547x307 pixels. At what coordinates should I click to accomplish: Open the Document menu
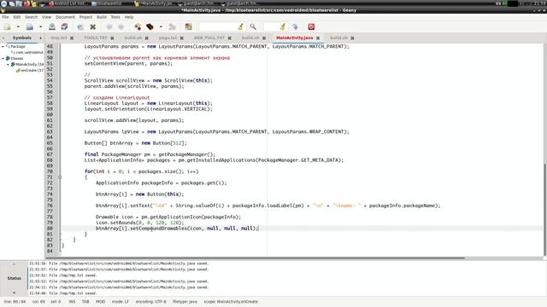[65, 17]
